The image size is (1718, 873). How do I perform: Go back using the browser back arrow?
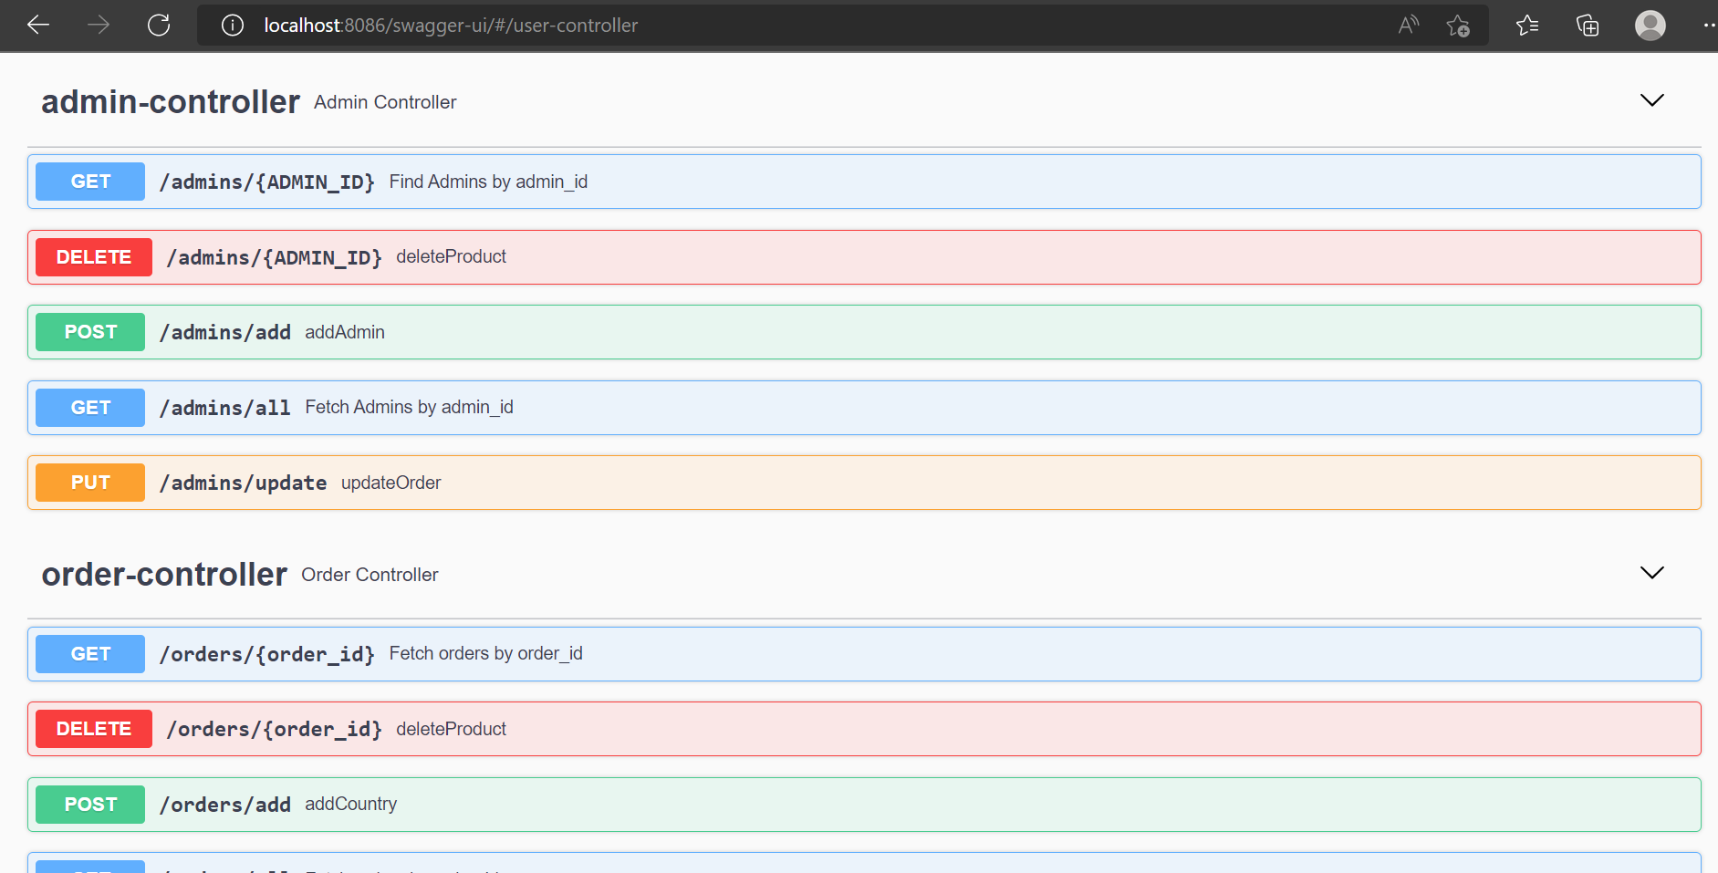click(38, 25)
